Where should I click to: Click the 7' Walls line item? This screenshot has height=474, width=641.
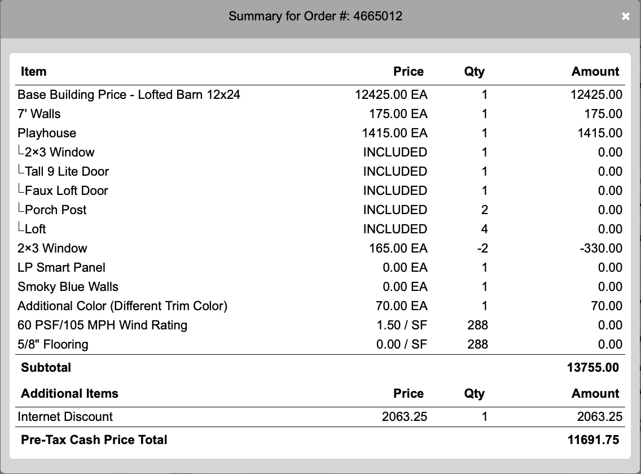(x=39, y=114)
